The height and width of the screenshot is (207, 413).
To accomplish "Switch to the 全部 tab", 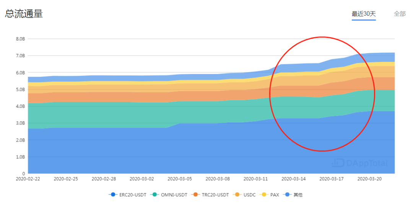I will (x=400, y=14).
